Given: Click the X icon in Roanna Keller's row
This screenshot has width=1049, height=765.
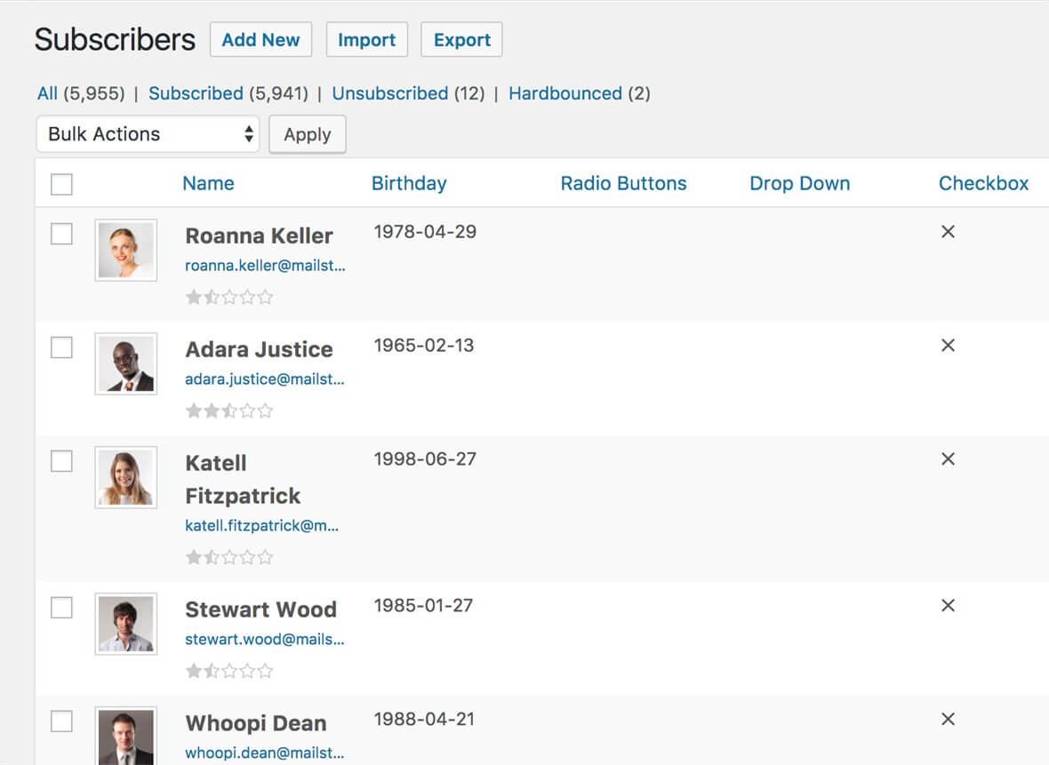Looking at the screenshot, I should [x=948, y=232].
